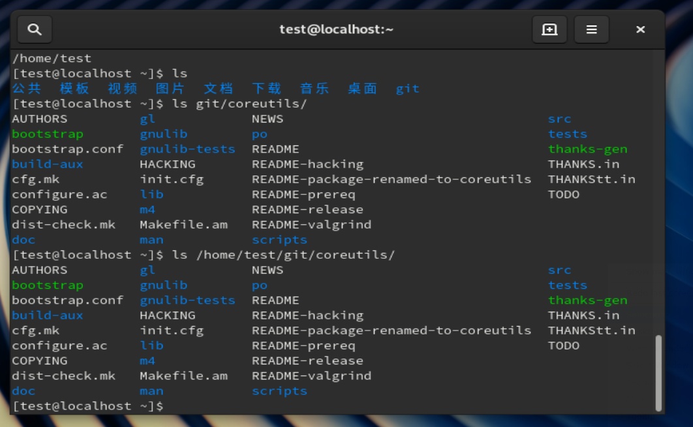Image resolution: width=693 pixels, height=427 pixels.
Task: Click the 图片 directory name
Action: (x=170, y=88)
